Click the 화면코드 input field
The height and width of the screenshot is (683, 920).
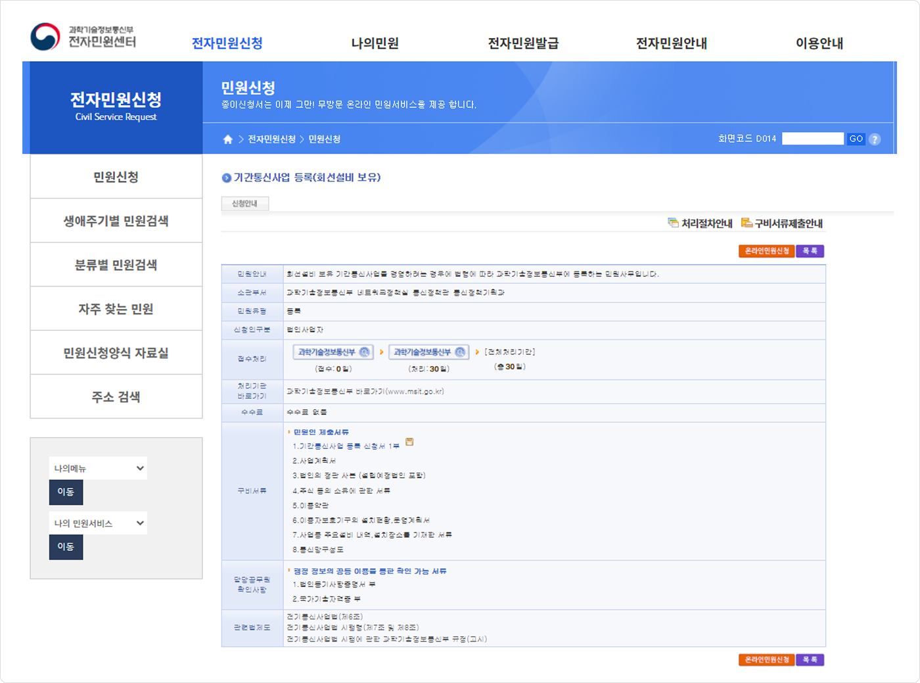(x=812, y=139)
